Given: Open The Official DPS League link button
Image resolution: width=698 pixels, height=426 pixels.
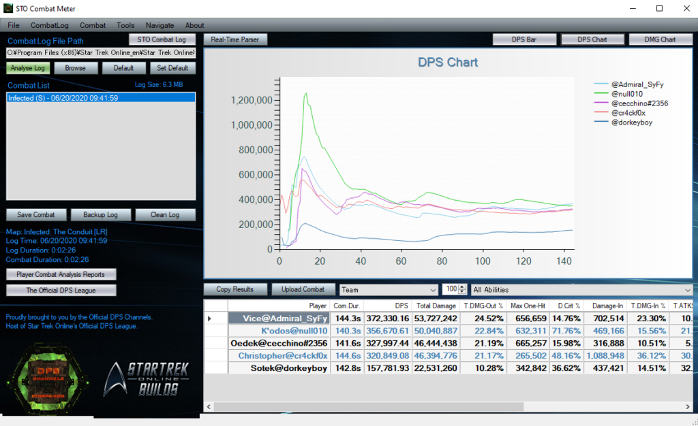Looking at the screenshot, I should pos(61,291).
